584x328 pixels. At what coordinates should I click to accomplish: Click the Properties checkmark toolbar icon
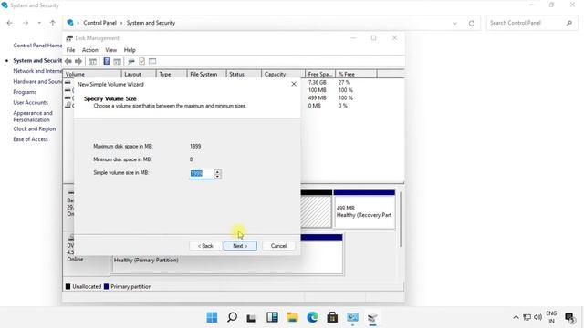[x=142, y=61]
